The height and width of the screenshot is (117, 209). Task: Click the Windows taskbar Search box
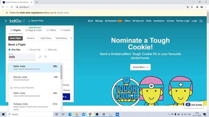pos(30,114)
